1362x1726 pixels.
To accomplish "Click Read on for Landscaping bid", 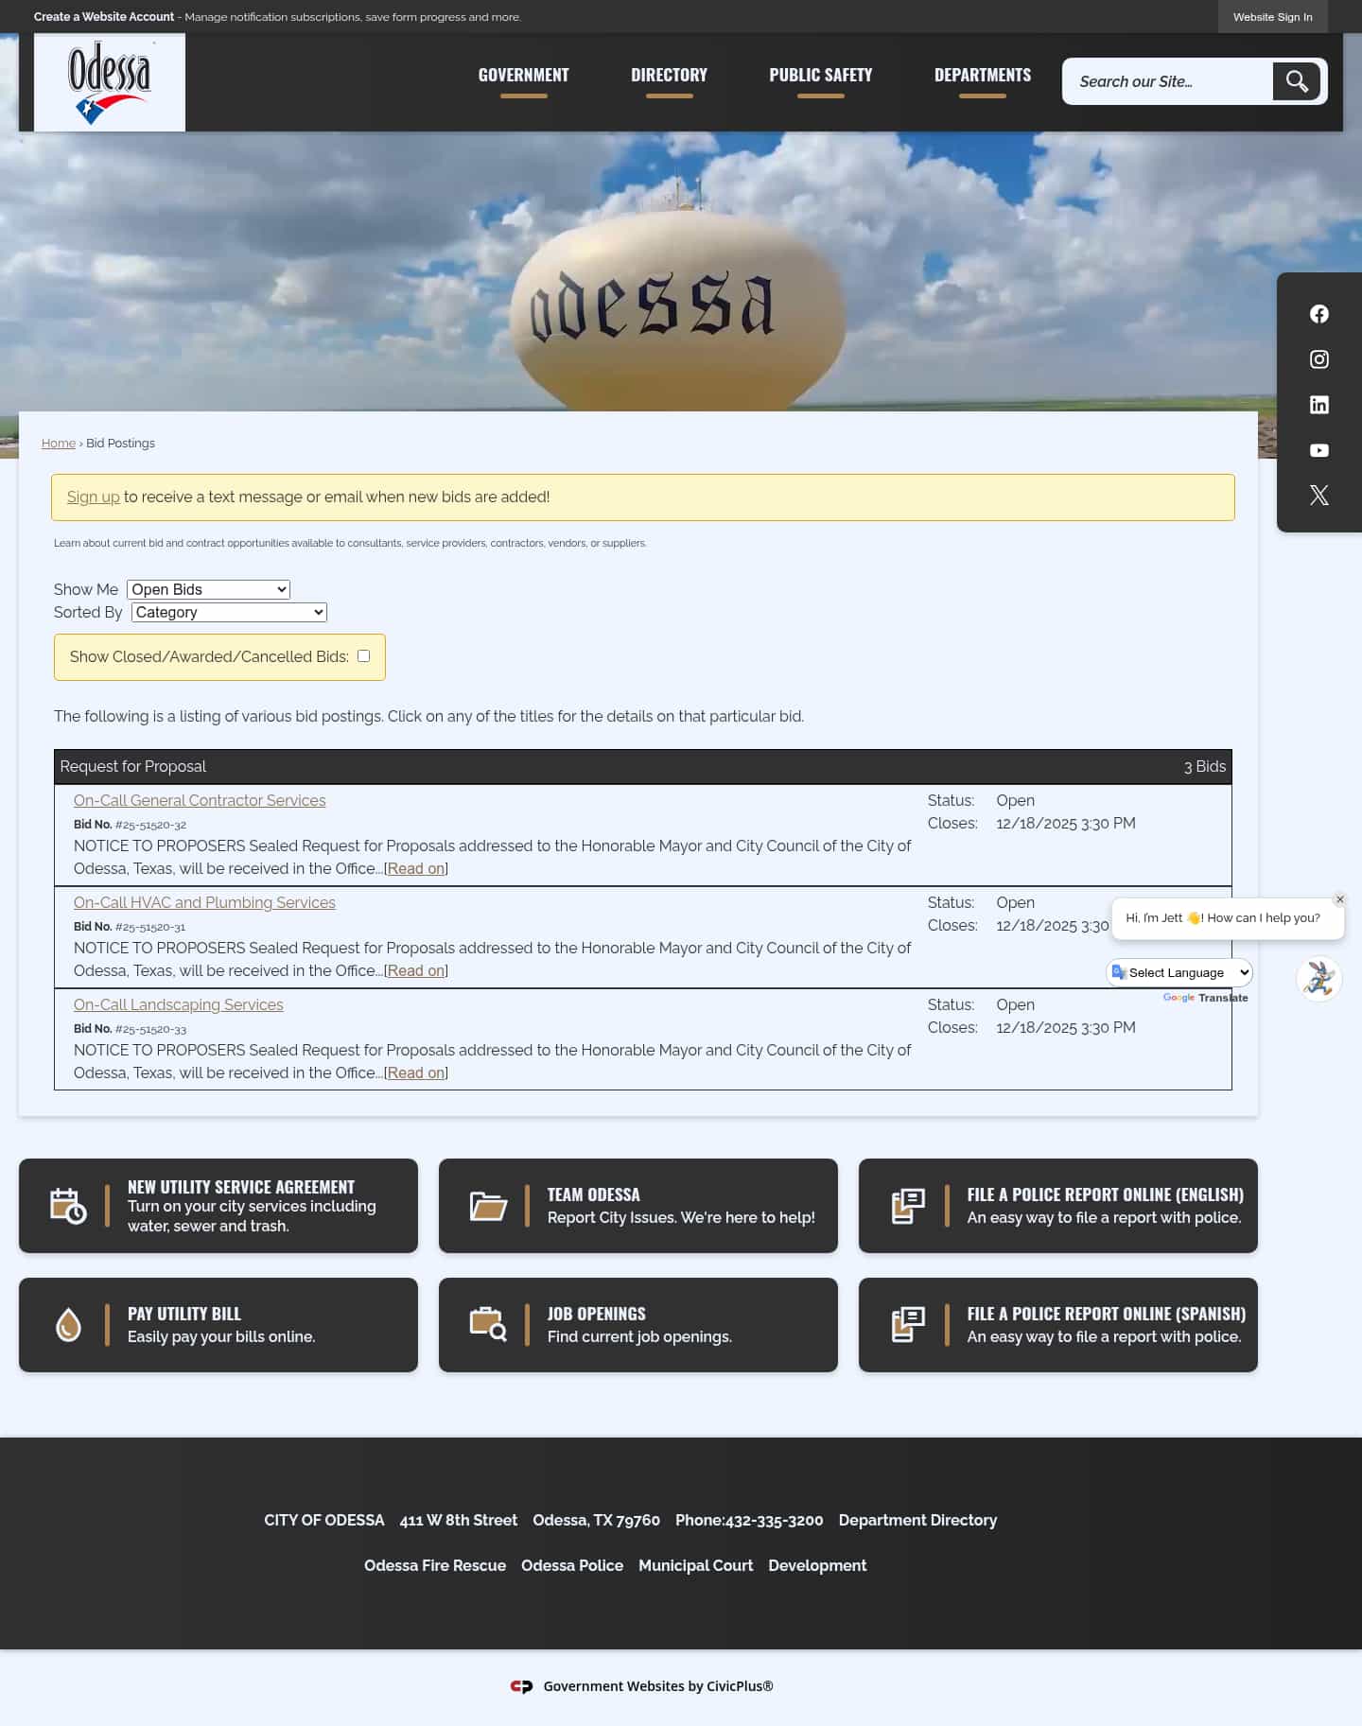I will click(x=416, y=1072).
